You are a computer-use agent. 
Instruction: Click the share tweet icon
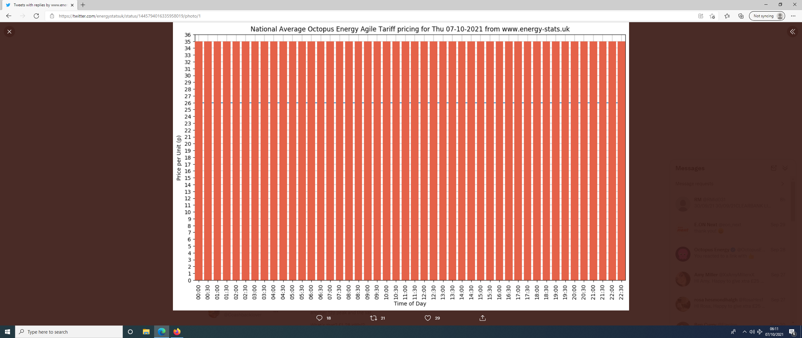[x=482, y=318]
